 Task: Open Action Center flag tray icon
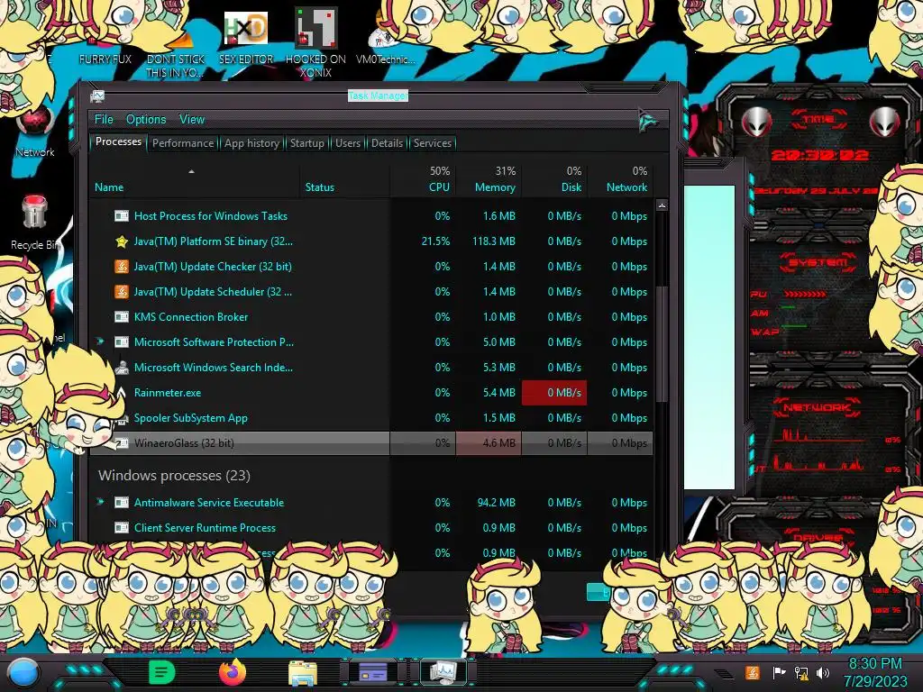[779, 672]
